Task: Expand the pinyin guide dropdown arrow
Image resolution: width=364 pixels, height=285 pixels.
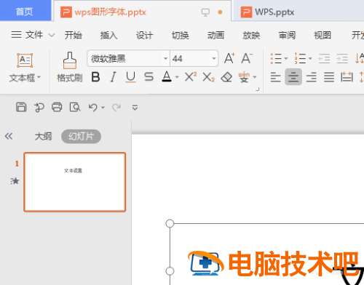Action: click(255, 77)
